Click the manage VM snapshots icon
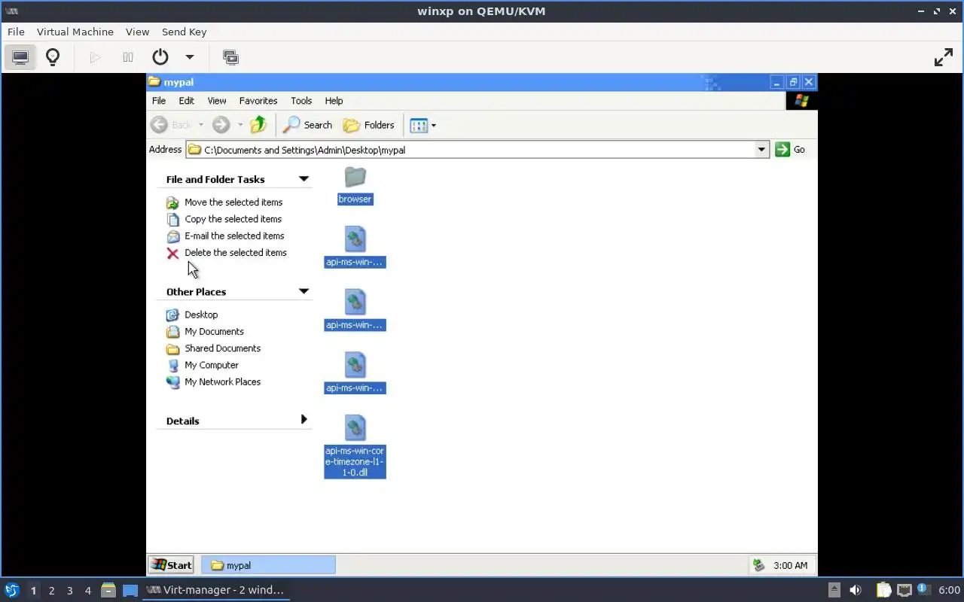 click(x=230, y=57)
